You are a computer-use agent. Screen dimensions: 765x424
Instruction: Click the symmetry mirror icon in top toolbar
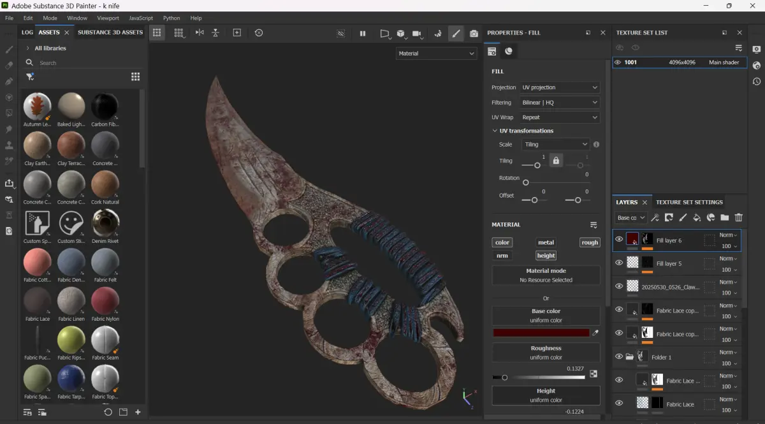point(200,33)
